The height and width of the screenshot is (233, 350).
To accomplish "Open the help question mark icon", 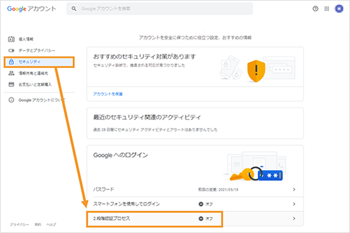I will pyautogui.click(x=315, y=9).
